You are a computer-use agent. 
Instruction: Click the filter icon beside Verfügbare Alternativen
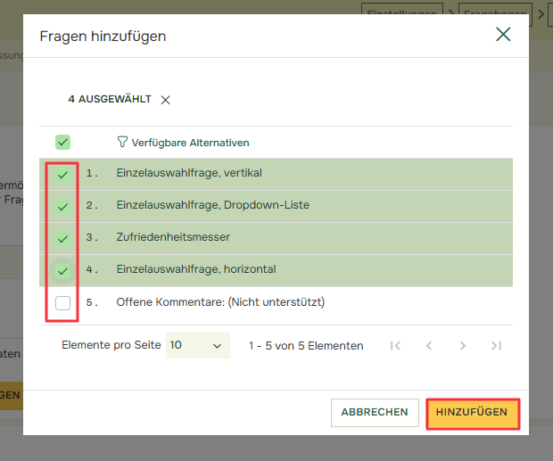pos(122,142)
